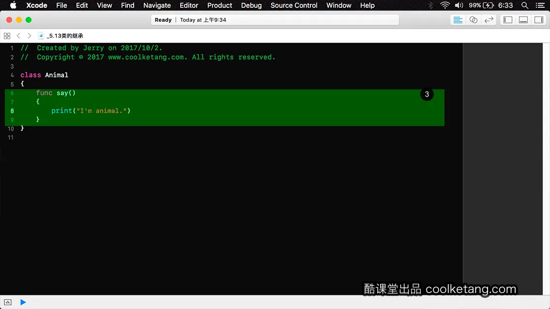Toggle the navigator panel
This screenshot has height=309, width=550.
(507, 20)
